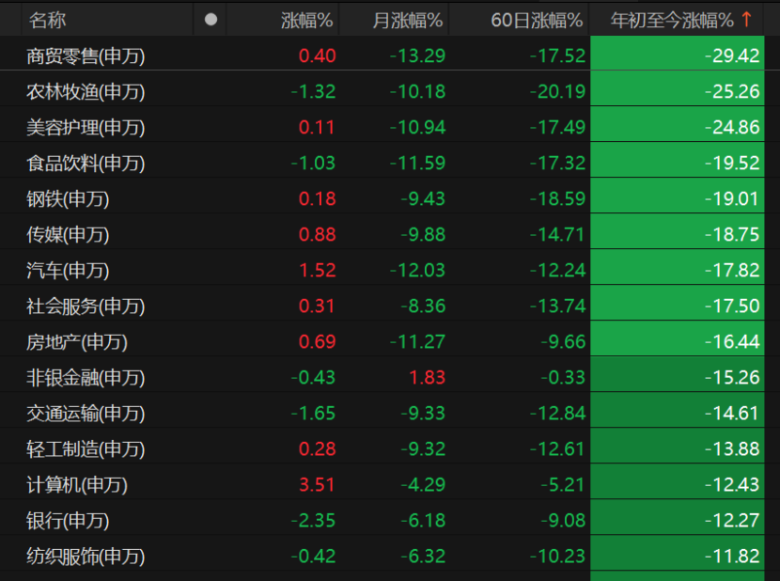Click the -2.35 daily change for 银行
Screen dimensions: 780x581
pos(313,521)
